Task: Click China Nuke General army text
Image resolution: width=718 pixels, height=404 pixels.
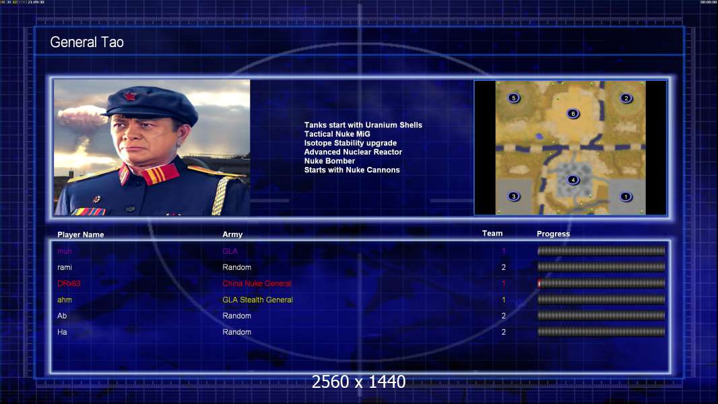Action: click(257, 283)
